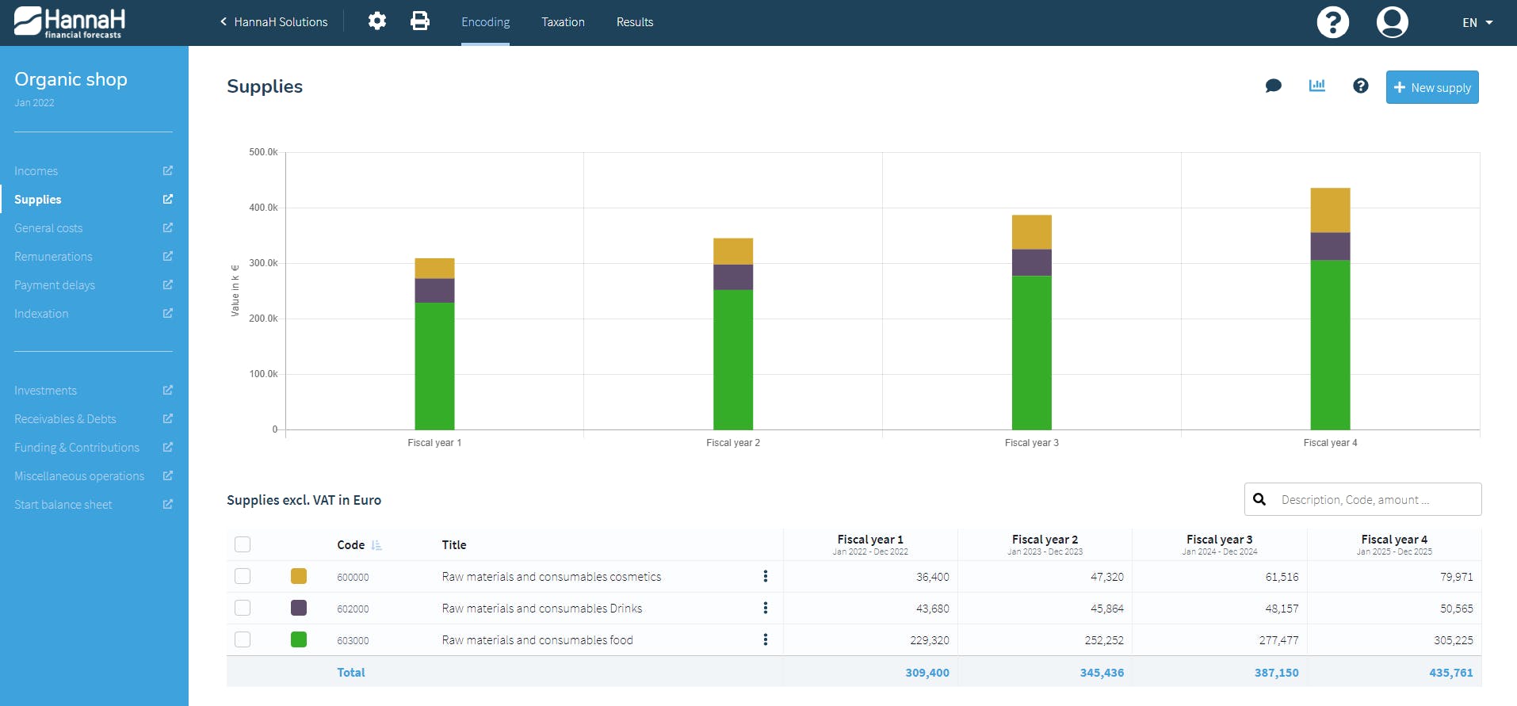Expand the three-dot menu for cosmetics row
Viewport: 1517px width, 706px height.
tap(765, 576)
